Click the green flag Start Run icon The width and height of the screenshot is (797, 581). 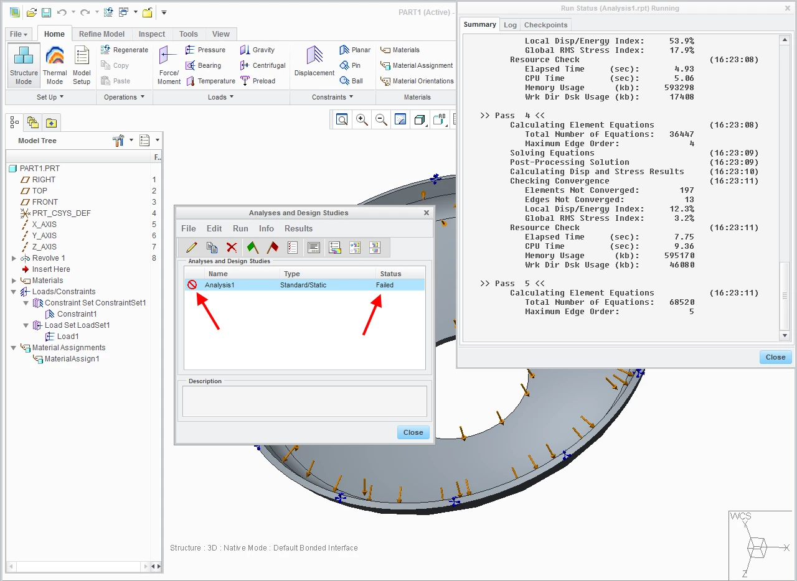[x=252, y=248]
